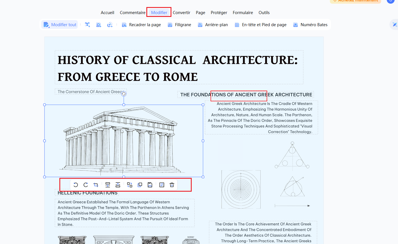Image resolution: width=398 pixels, height=244 pixels.
Task: Bring image forward one layer
Action: (118, 185)
